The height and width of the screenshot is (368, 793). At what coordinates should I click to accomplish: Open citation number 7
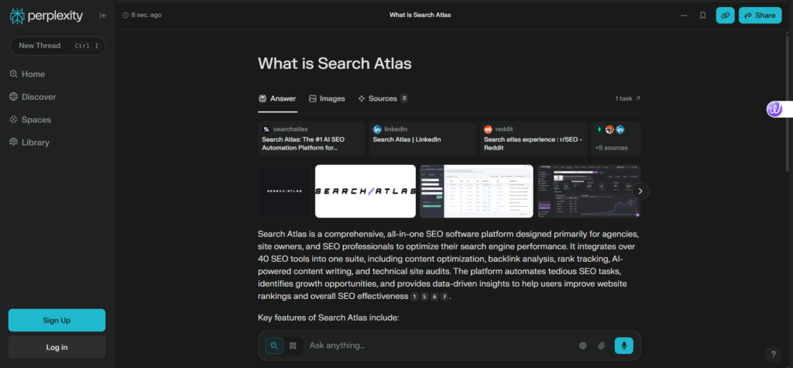[x=445, y=297]
